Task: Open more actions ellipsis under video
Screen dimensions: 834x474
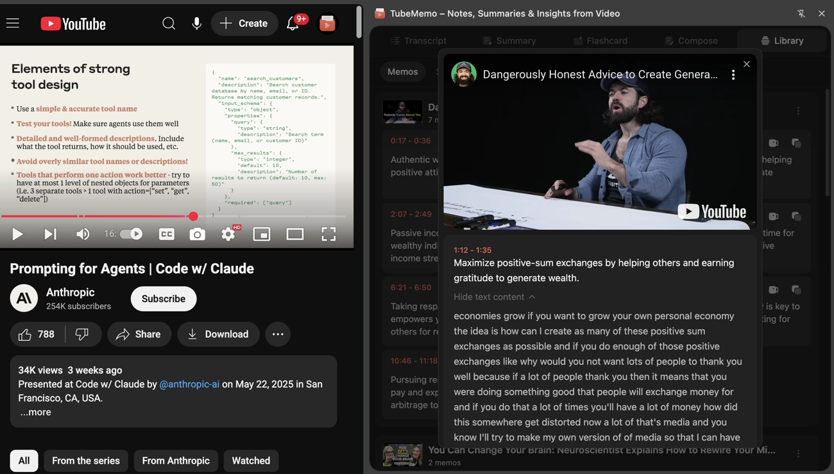Action: point(278,334)
